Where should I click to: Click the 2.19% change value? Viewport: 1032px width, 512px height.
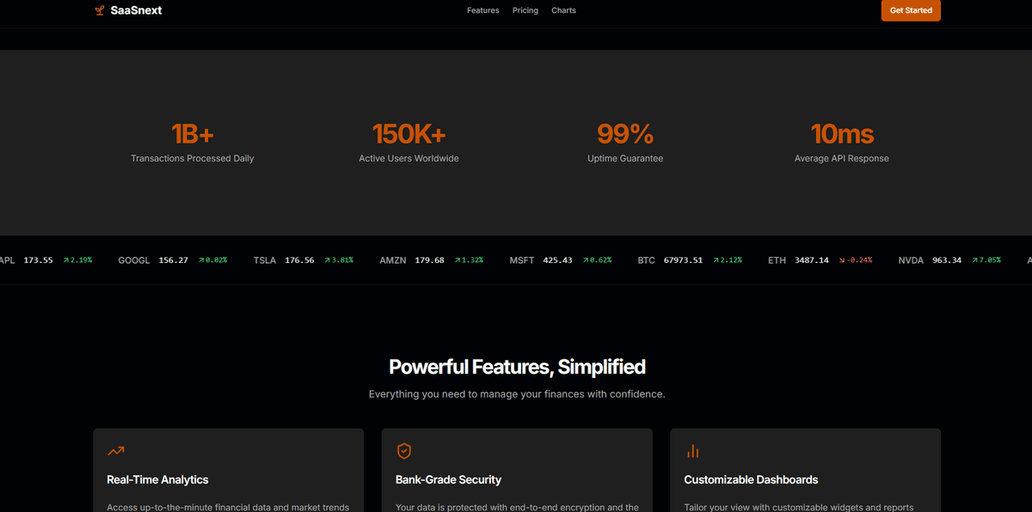coord(81,260)
